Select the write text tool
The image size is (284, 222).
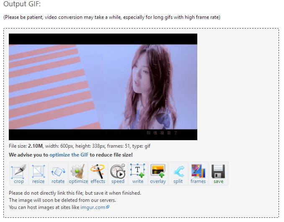point(138,174)
